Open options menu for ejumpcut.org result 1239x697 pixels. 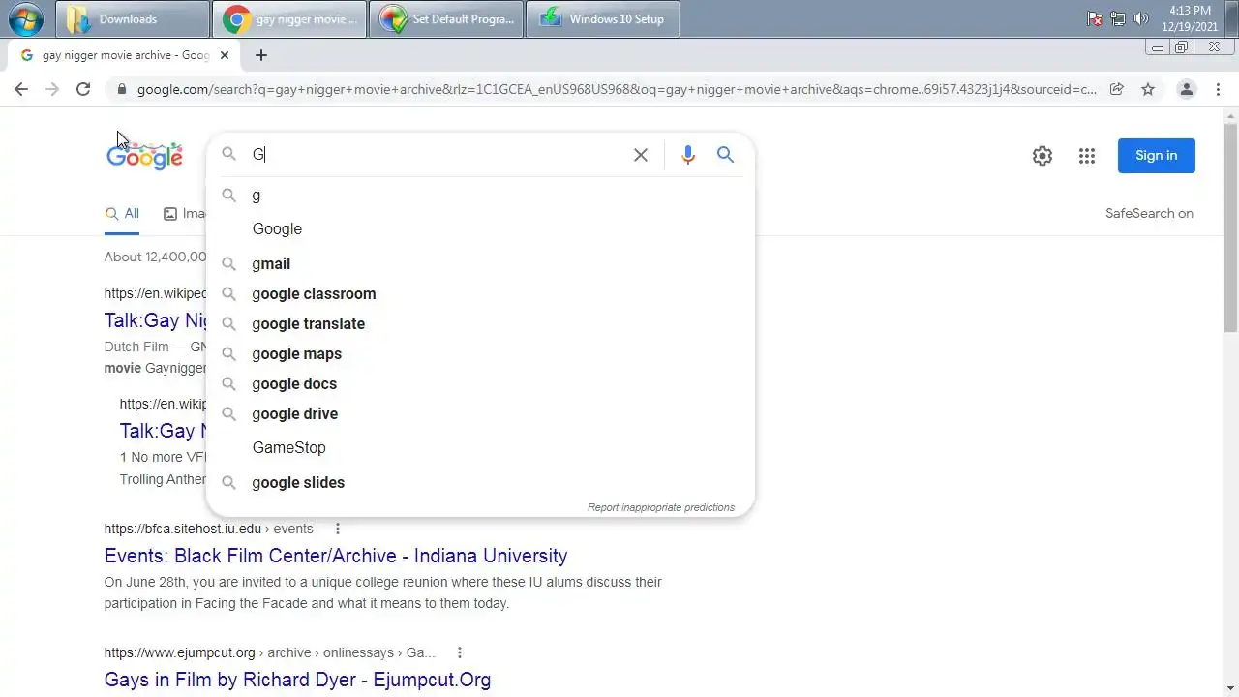coord(460,652)
